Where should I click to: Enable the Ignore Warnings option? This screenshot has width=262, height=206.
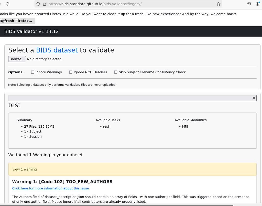32,72
